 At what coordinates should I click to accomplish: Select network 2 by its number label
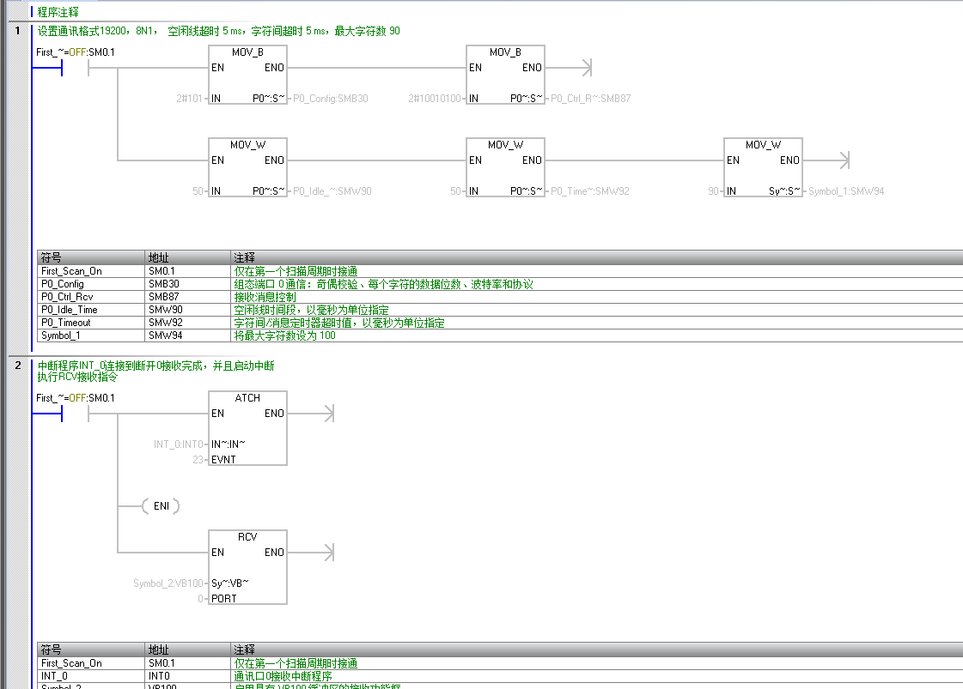[17, 366]
